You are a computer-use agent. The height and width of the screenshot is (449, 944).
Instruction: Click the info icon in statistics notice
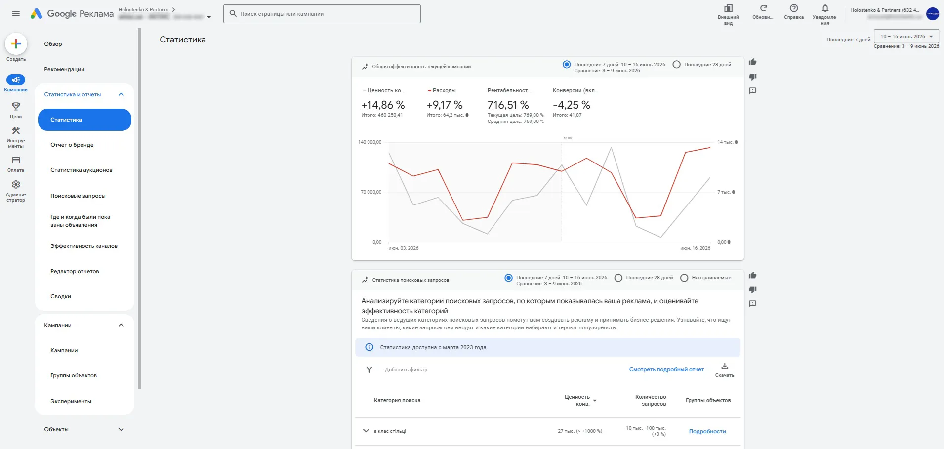[369, 347]
